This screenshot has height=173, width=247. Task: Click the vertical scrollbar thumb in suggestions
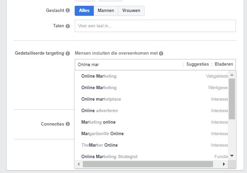coord(232,99)
